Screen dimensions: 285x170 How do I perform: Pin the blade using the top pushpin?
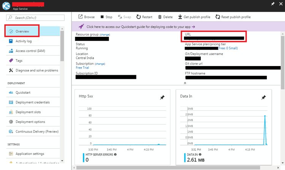coord(272,3)
